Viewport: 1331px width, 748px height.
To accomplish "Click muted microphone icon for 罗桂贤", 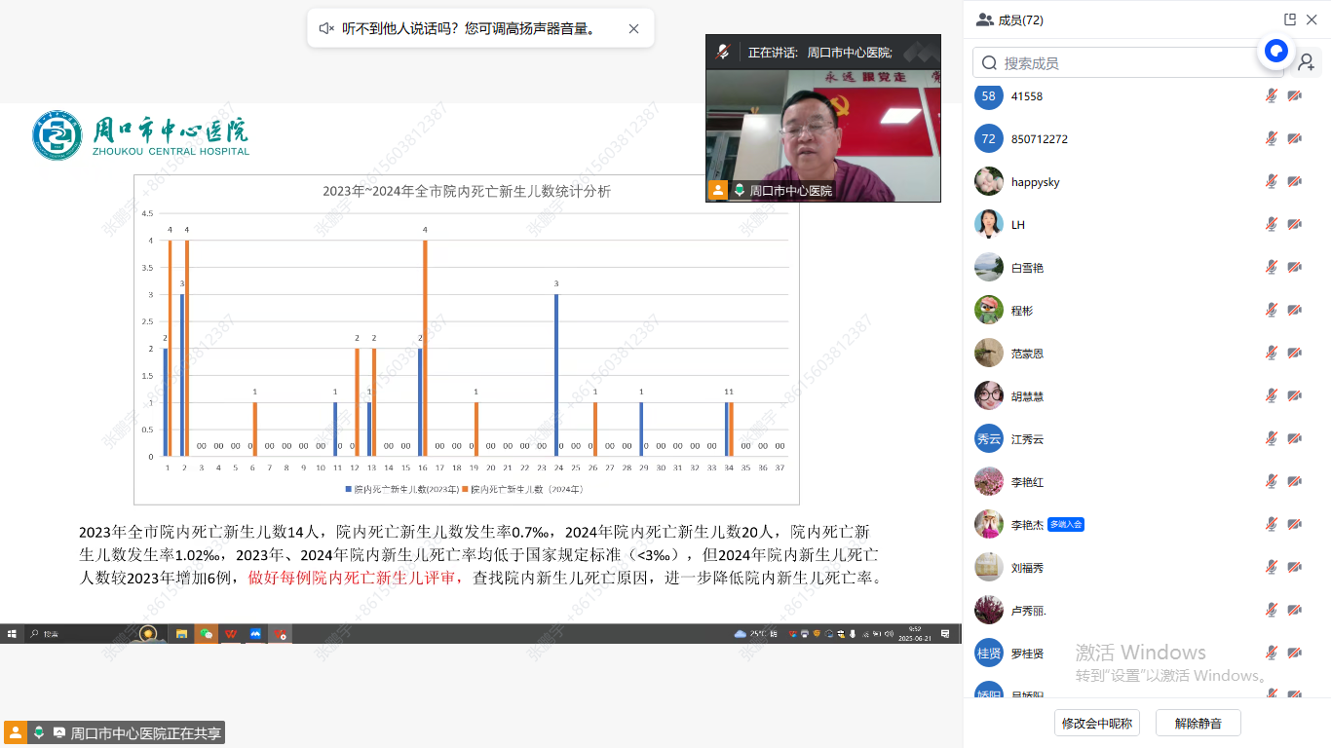I will (1271, 653).
